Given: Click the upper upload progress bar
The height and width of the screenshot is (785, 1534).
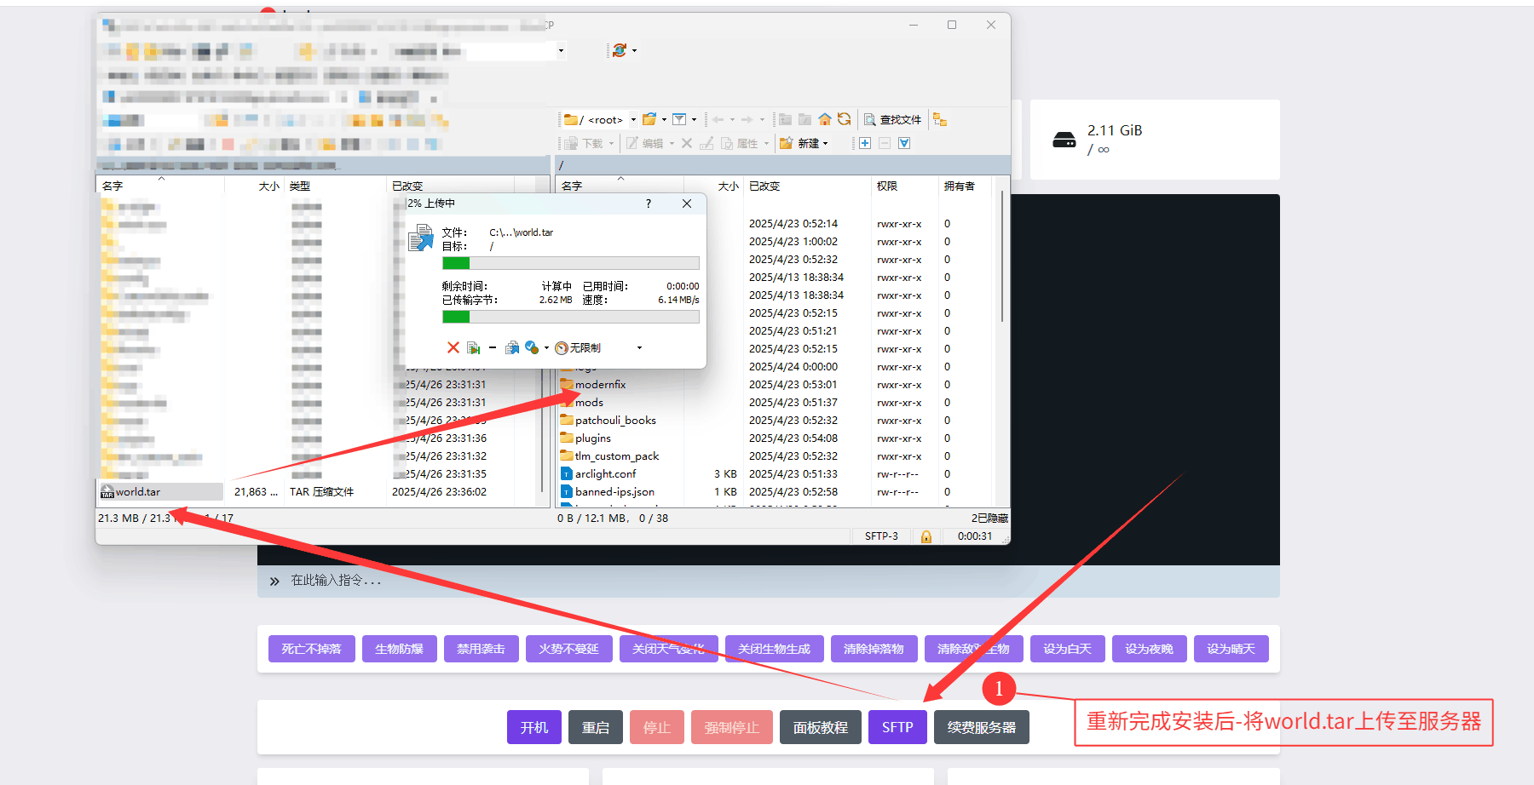Looking at the screenshot, I should tap(571, 263).
